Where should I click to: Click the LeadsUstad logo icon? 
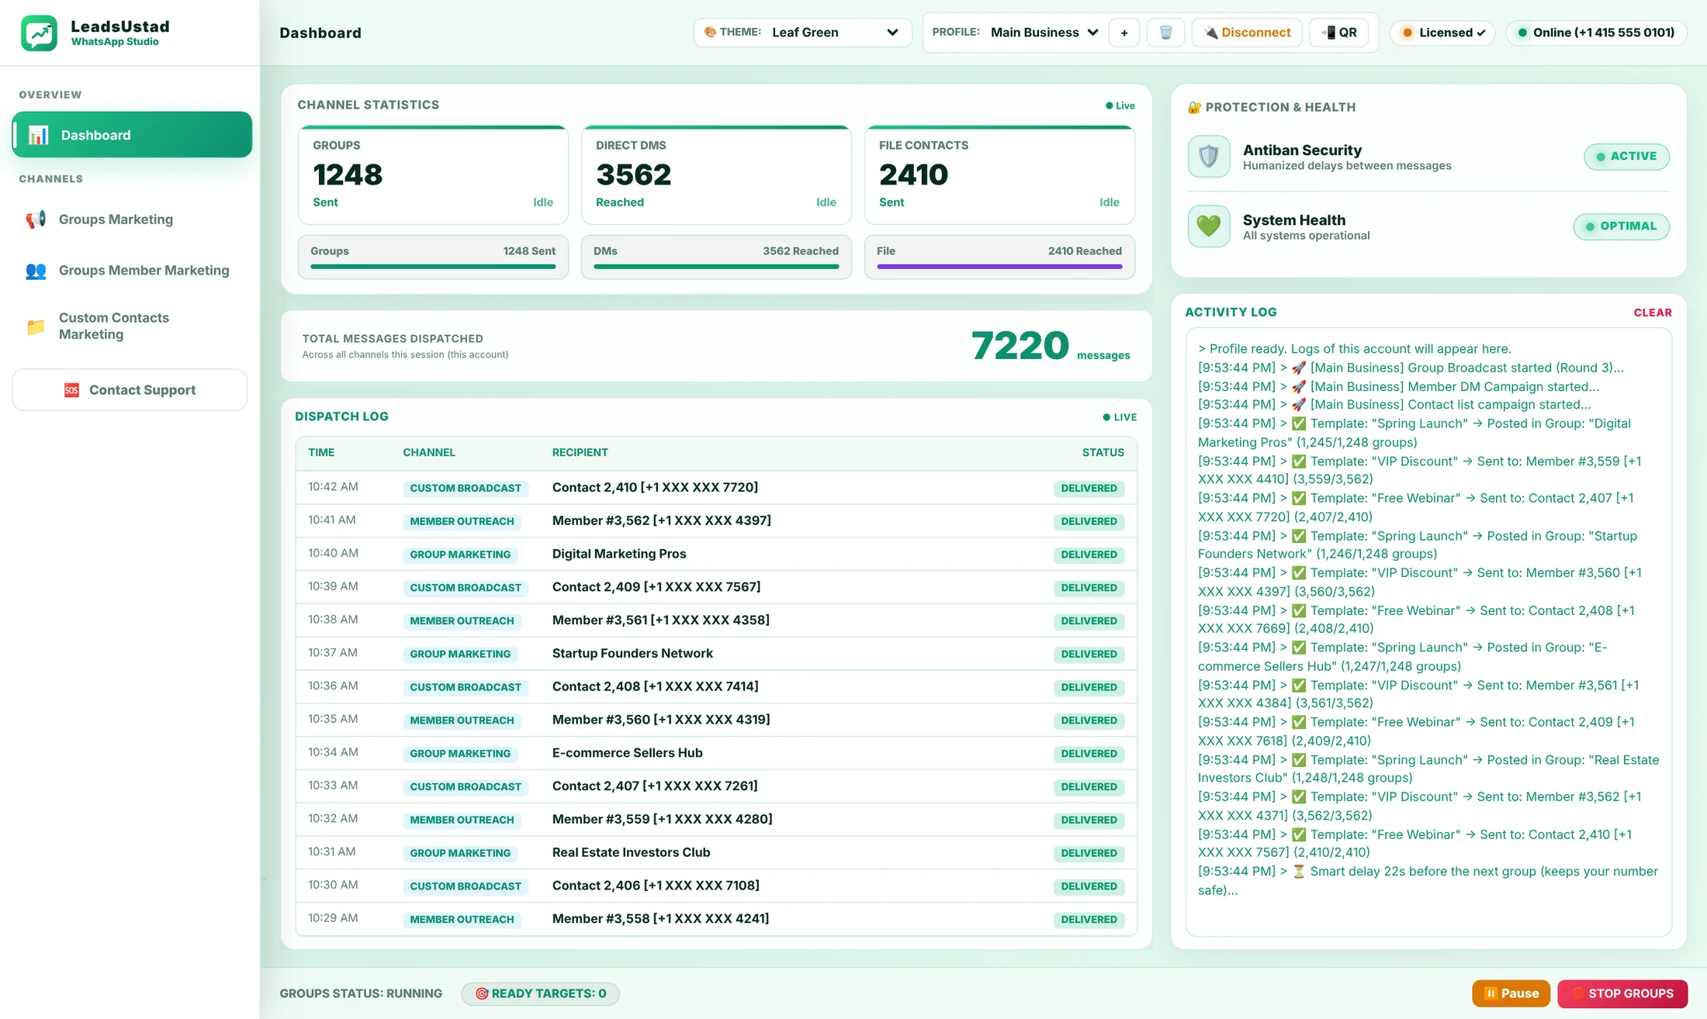39,33
